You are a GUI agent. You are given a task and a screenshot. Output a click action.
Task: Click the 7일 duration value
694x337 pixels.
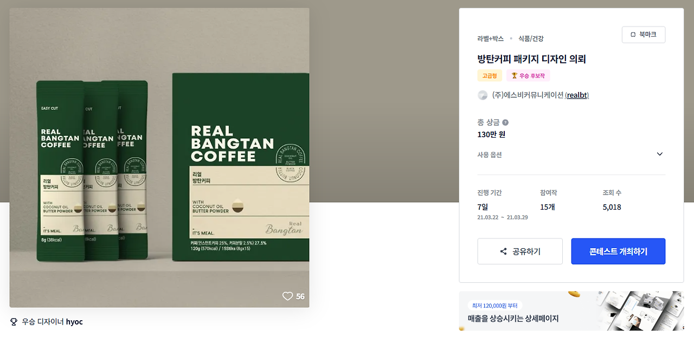tap(483, 207)
